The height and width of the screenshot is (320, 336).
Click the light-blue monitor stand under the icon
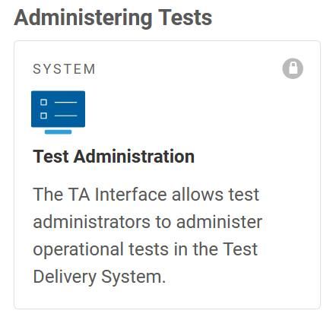click(x=58, y=131)
